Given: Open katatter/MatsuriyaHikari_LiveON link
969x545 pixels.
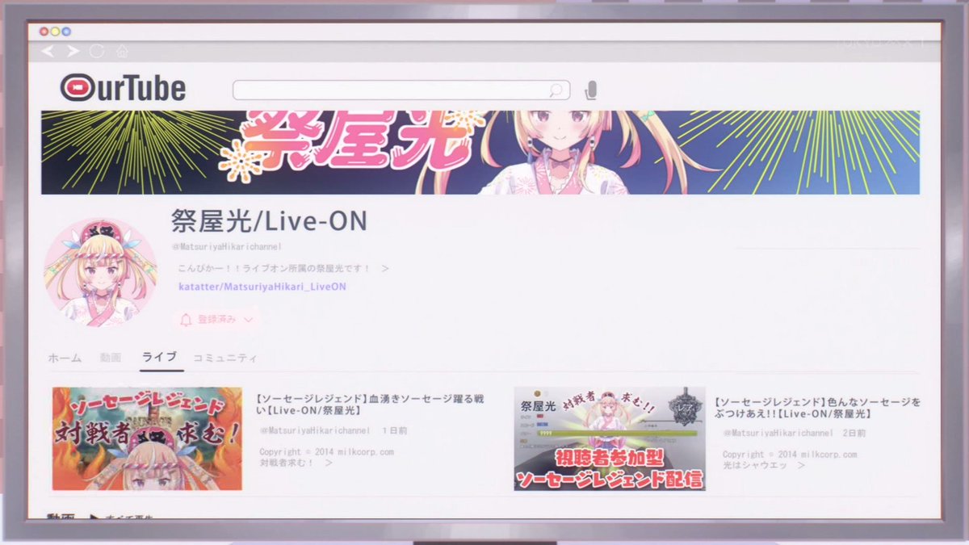Looking at the screenshot, I should tap(262, 287).
